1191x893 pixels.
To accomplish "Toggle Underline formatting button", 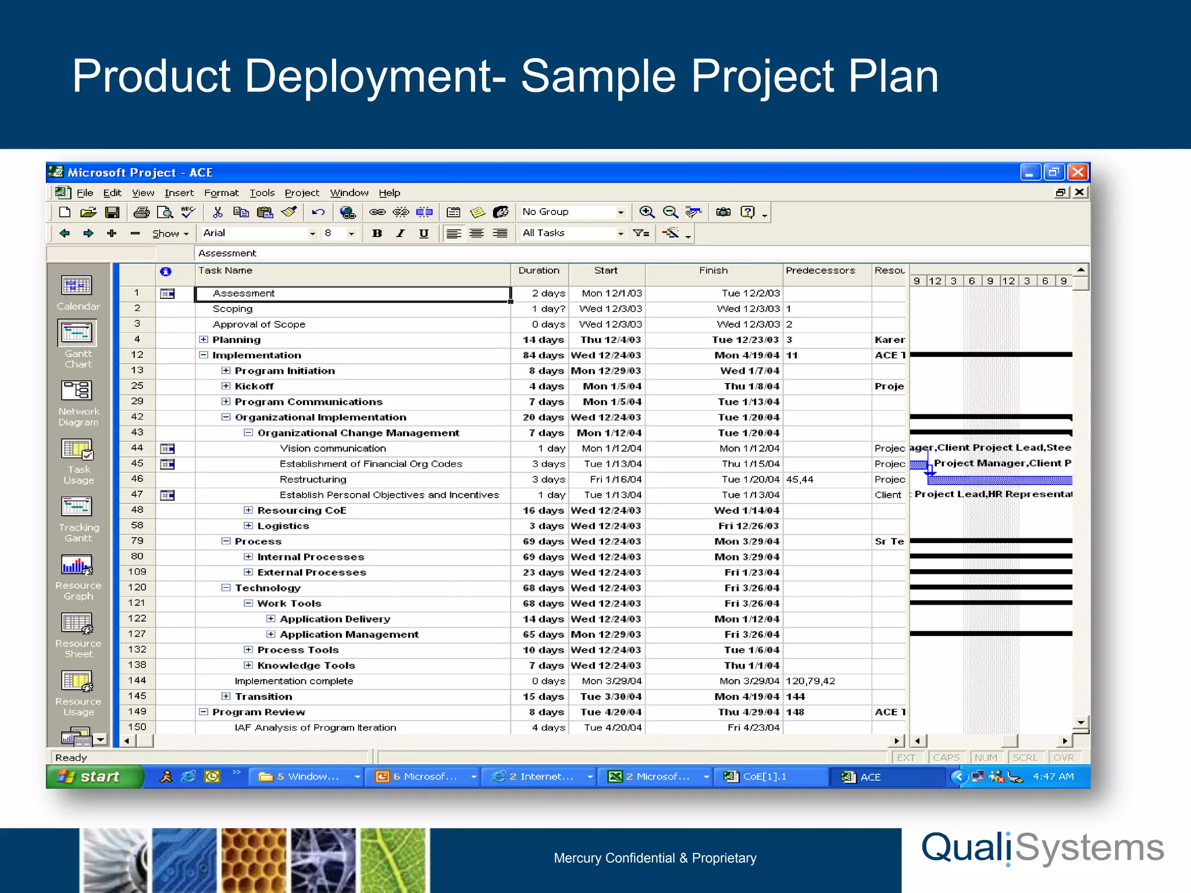I will (x=424, y=233).
